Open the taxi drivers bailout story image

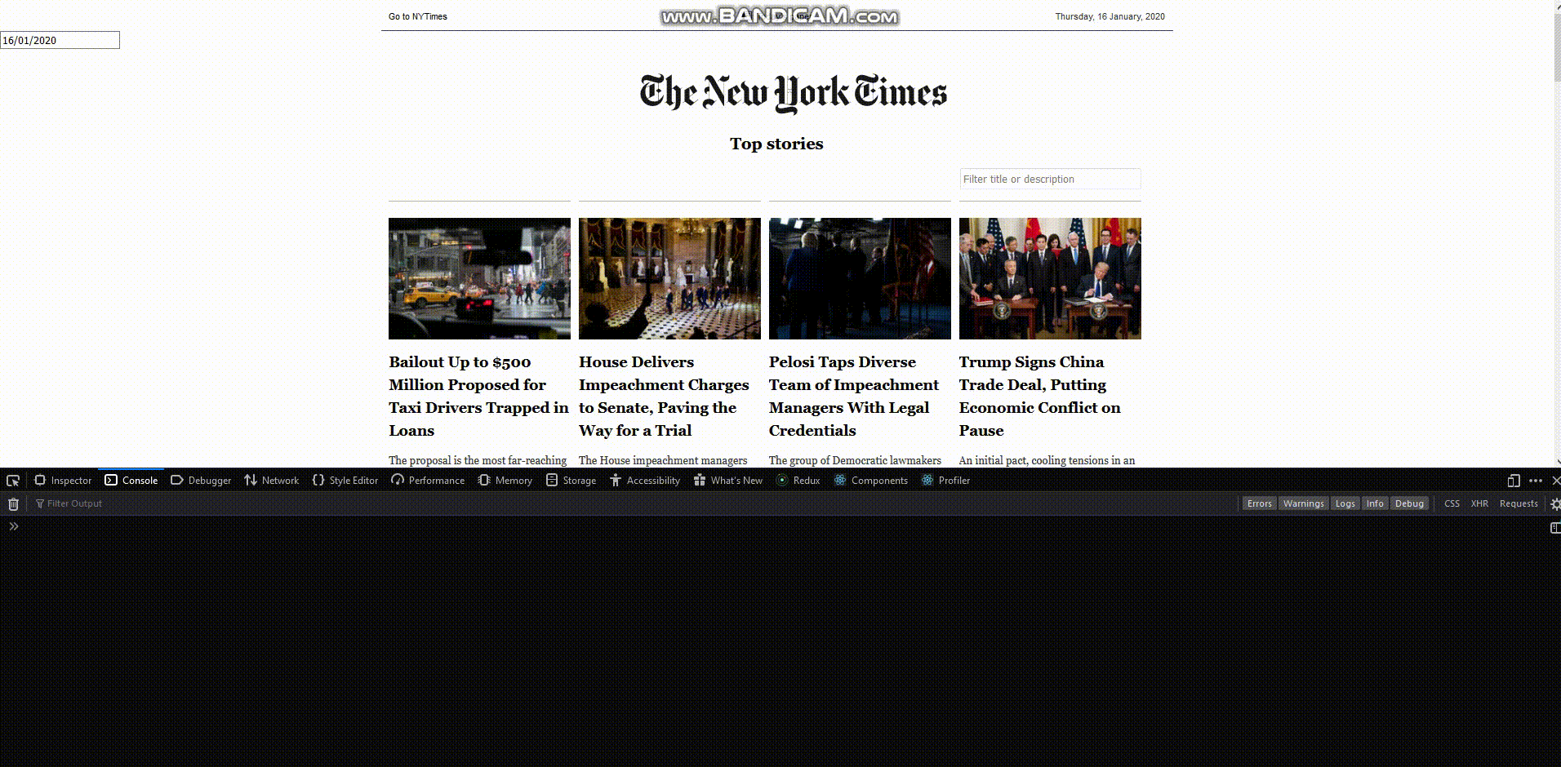pyautogui.click(x=479, y=278)
